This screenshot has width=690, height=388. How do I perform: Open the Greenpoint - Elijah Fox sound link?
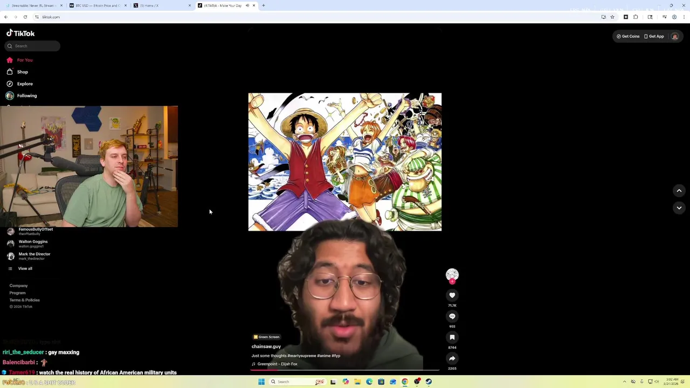(275, 364)
